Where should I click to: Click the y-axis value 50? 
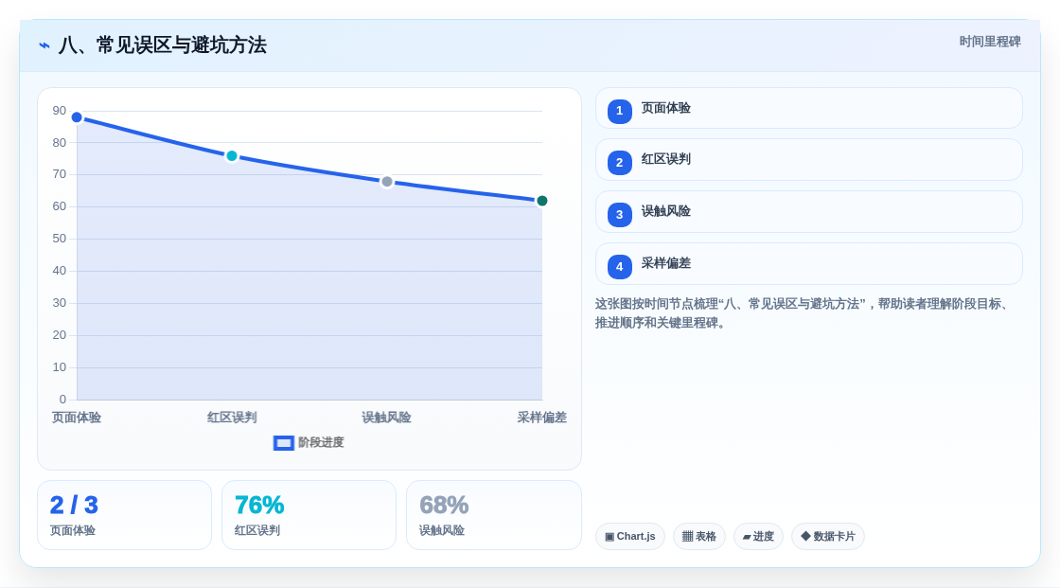point(60,239)
